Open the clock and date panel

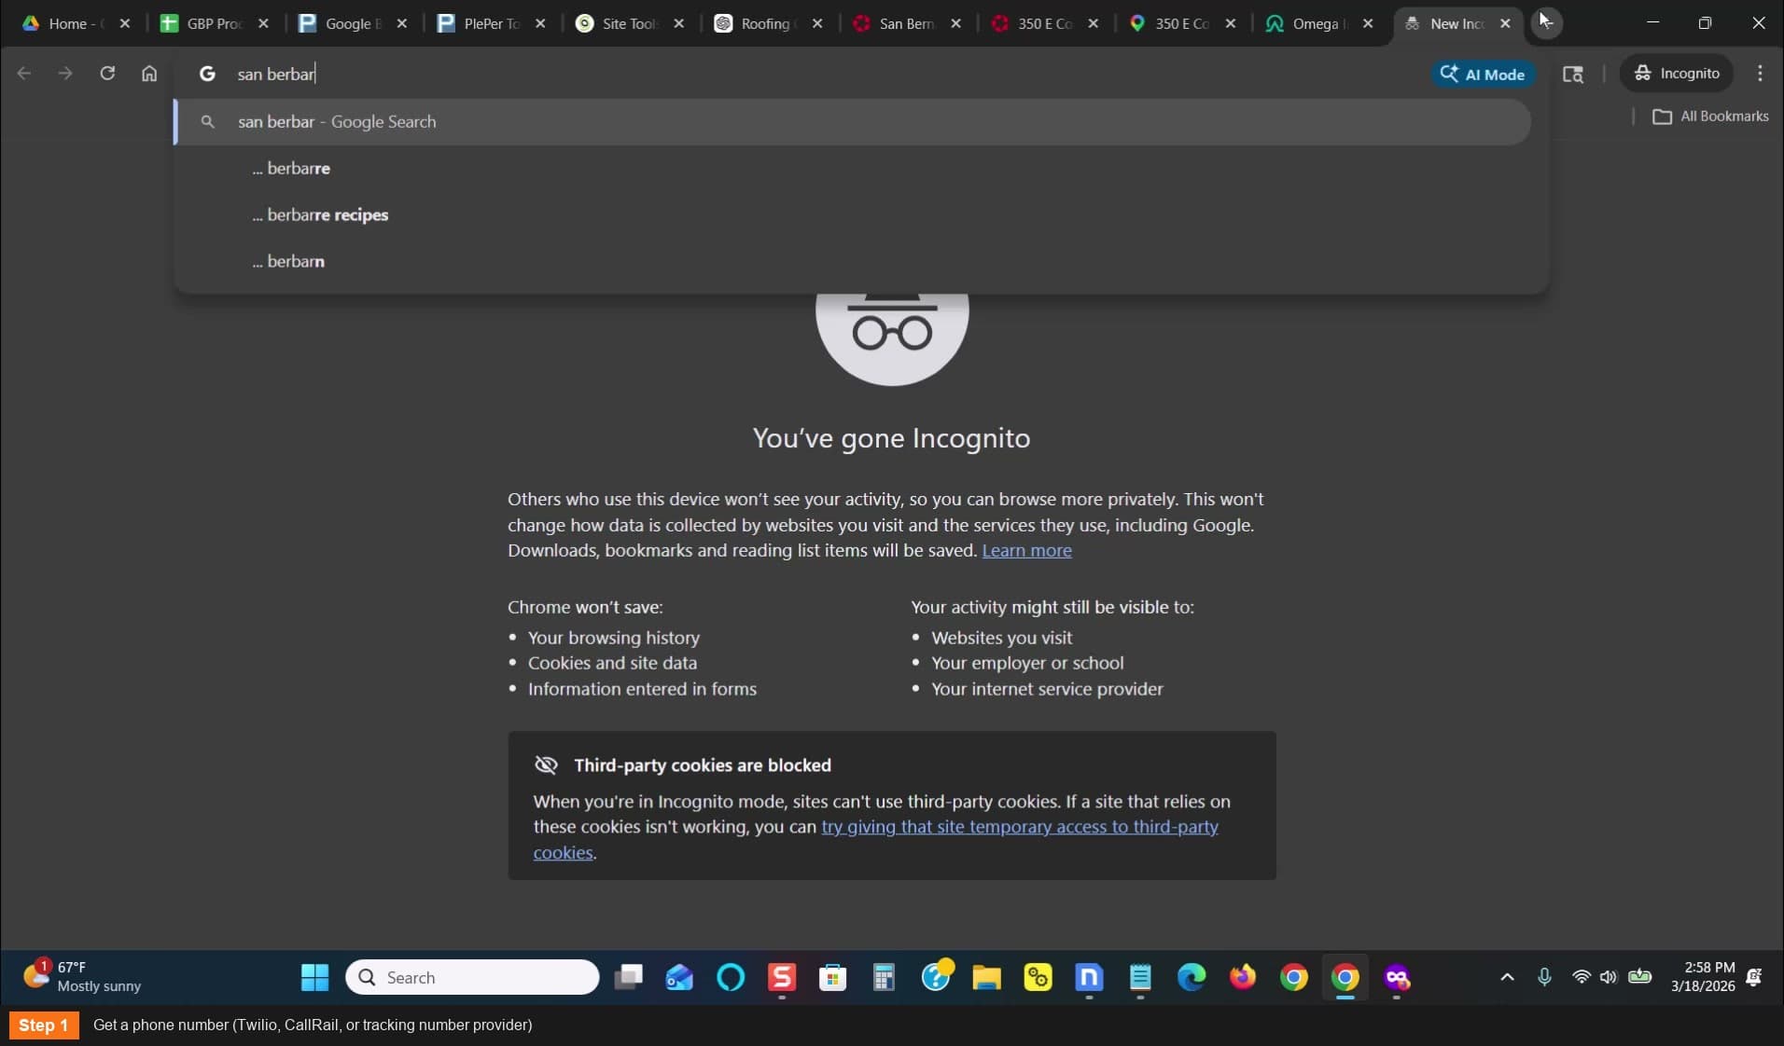point(1703,977)
